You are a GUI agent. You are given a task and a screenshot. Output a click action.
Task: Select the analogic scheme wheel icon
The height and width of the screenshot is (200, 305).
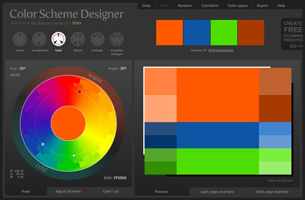pos(98,39)
